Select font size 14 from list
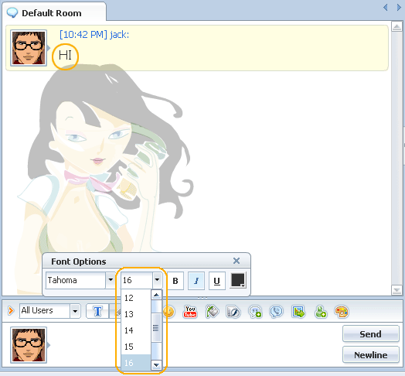 click(135, 330)
